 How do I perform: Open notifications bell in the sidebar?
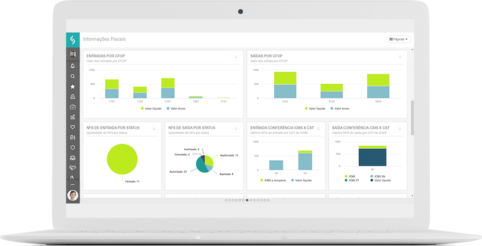(x=73, y=65)
